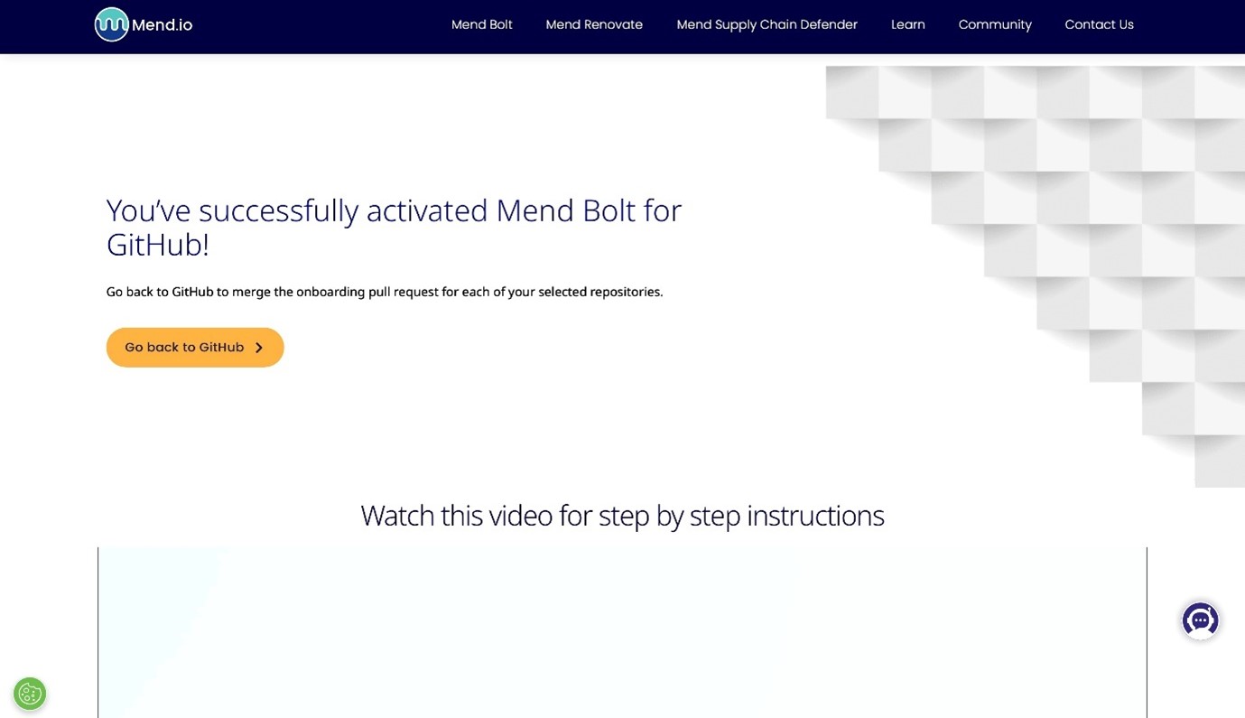This screenshot has height=718, width=1245.
Task: Open the Mend Renovate menu item
Action: click(594, 24)
